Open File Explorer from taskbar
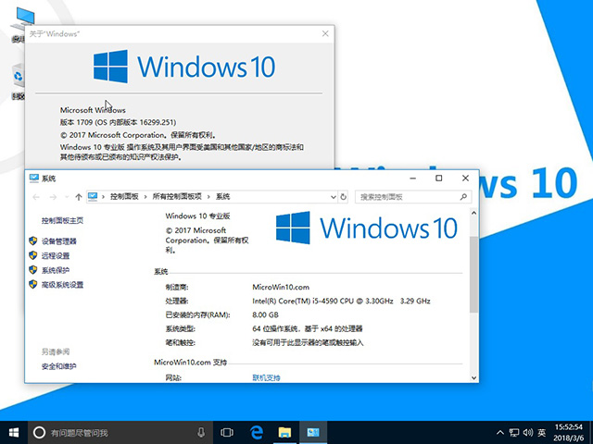 [x=284, y=433]
